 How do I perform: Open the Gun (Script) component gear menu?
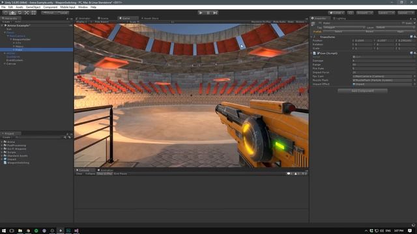(x=414, y=53)
